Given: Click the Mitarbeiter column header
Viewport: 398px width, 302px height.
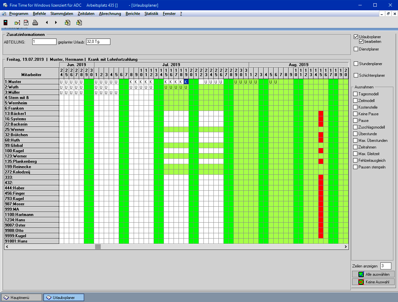Looking at the screenshot, I should [32, 73].
